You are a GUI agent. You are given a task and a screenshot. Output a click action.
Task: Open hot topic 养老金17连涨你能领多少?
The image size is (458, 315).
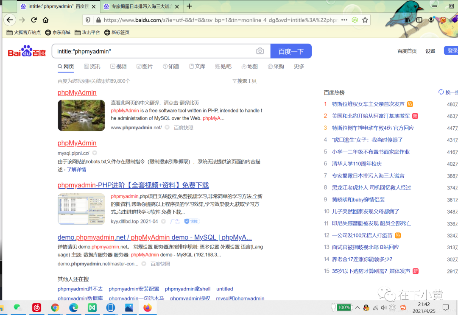point(362,259)
